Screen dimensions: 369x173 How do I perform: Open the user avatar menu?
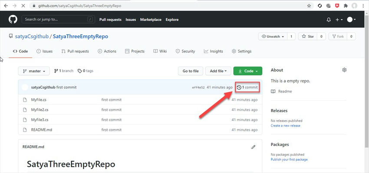tap(351, 20)
